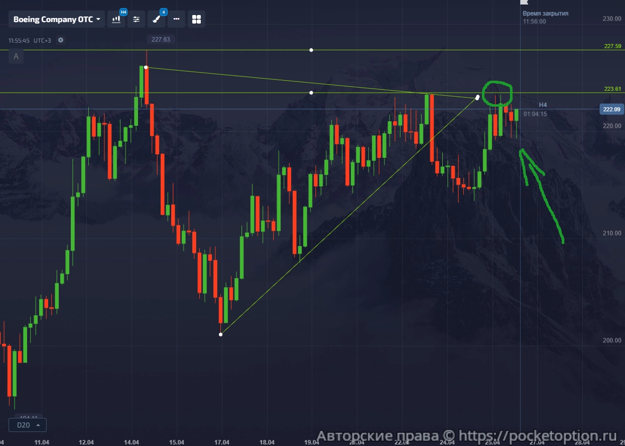Image resolution: width=625 pixels, height=446 pixels.
Task: Click the handle on the 223.61 horizontal line
Action: tap(311, 93)
